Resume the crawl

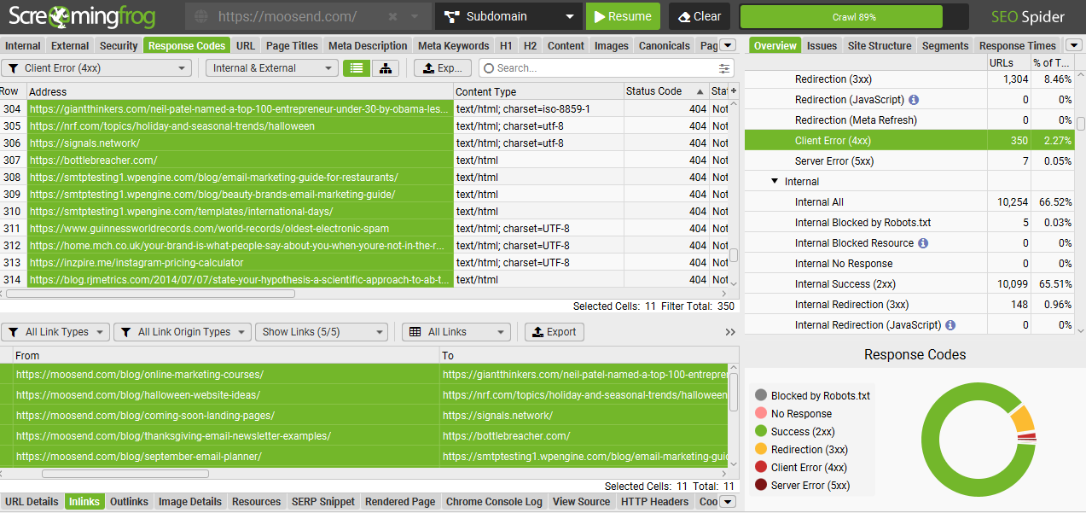(x=623, y=16)
